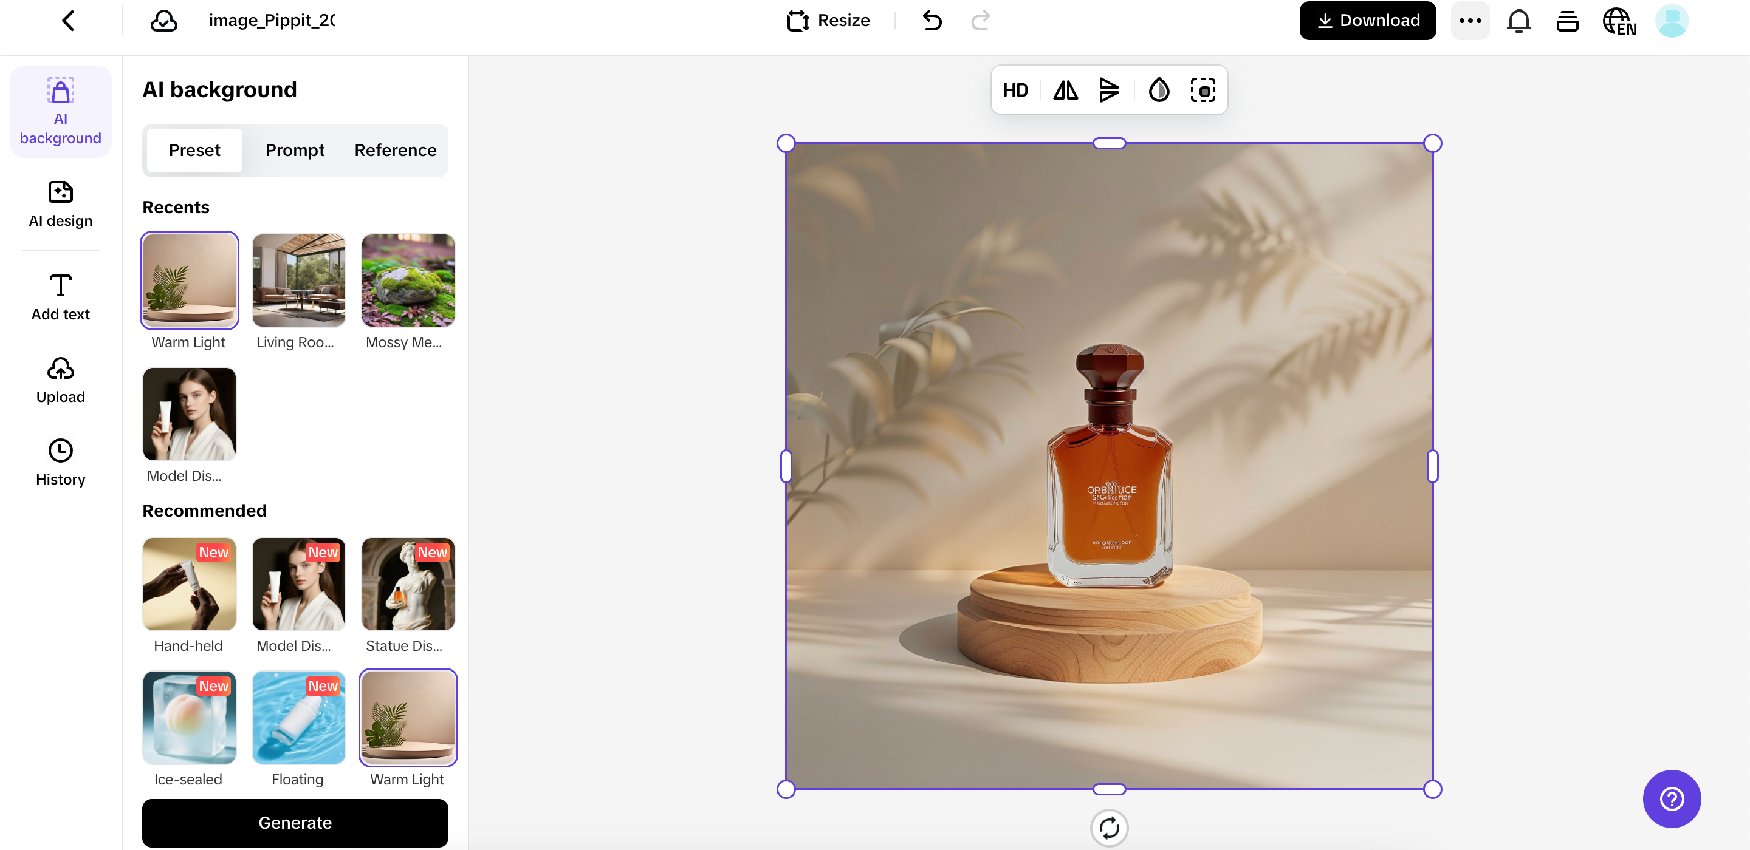Open notifications with the bell icon
Screen dimensions: 1750x850
[x=1518, y=21]
